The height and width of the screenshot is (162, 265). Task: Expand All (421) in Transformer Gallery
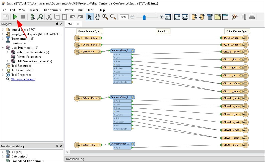3,152
